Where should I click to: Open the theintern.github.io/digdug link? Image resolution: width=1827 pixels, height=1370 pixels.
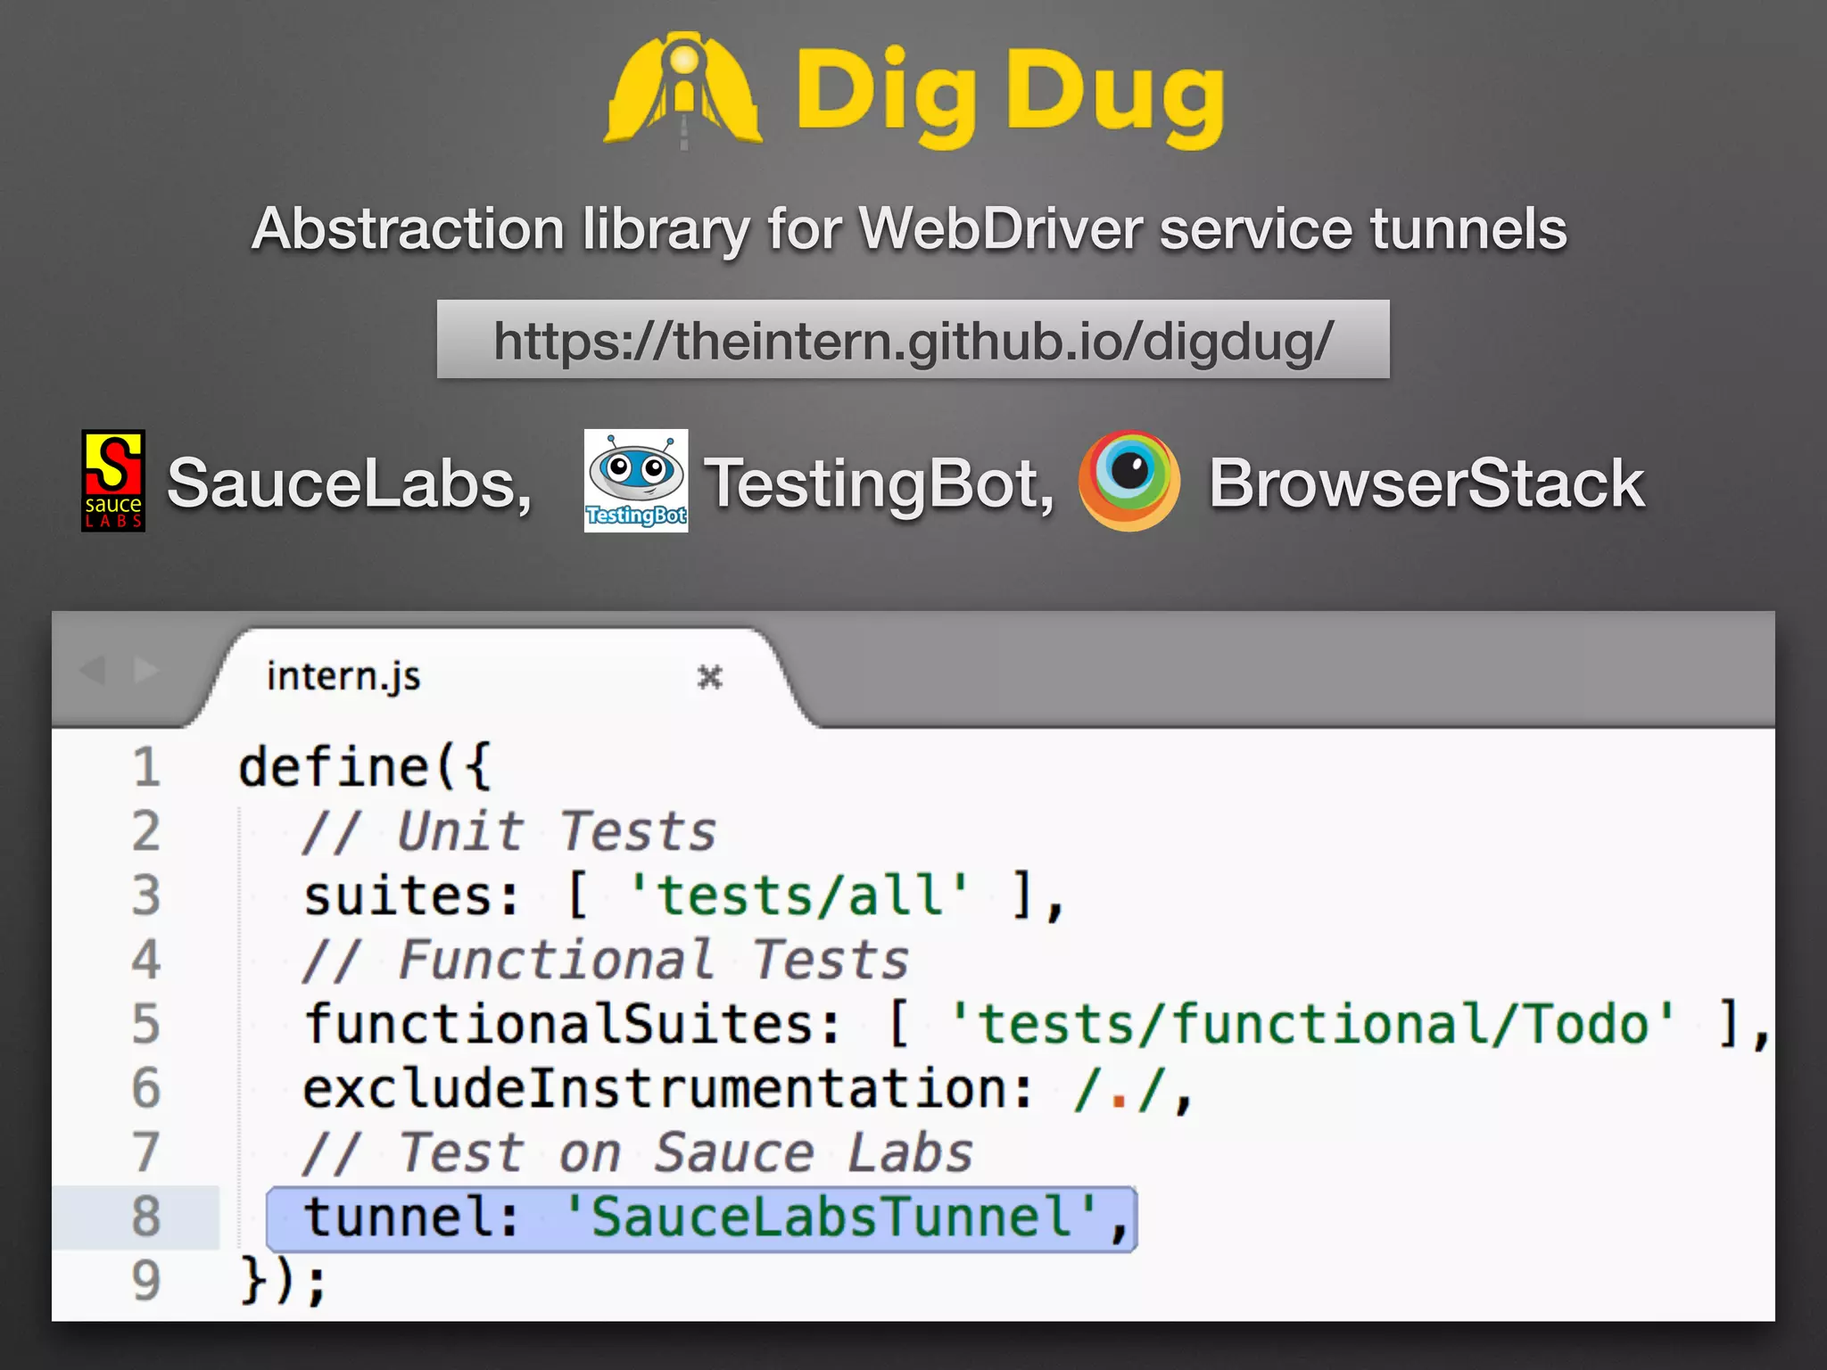click(x=913, y=340)
